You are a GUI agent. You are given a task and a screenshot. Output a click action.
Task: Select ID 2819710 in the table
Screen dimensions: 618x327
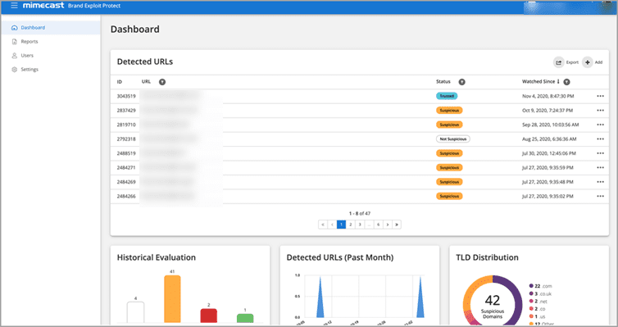tap(126, 125)
